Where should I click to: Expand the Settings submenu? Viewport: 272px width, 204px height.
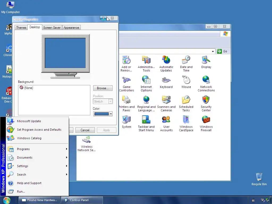37,166
